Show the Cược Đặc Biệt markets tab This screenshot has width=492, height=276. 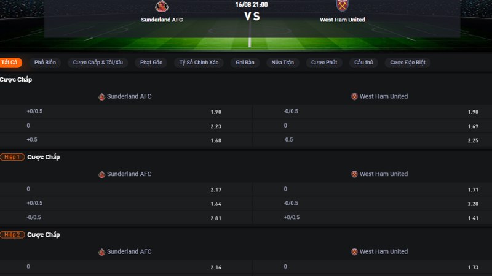407,63
